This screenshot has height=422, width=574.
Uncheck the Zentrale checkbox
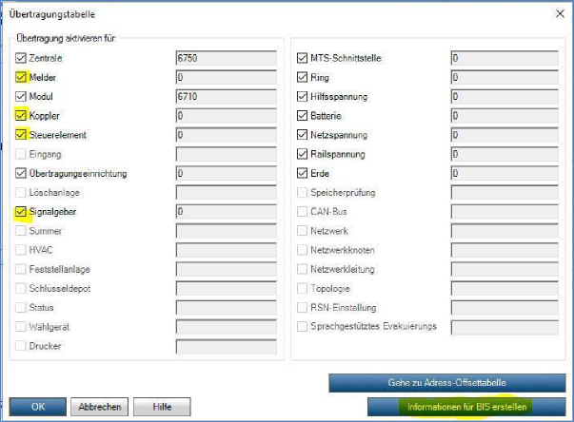21,58
